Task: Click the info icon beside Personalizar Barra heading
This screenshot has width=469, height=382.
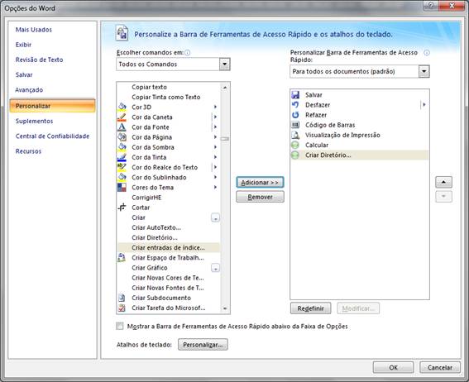Action: pos(427,53)
